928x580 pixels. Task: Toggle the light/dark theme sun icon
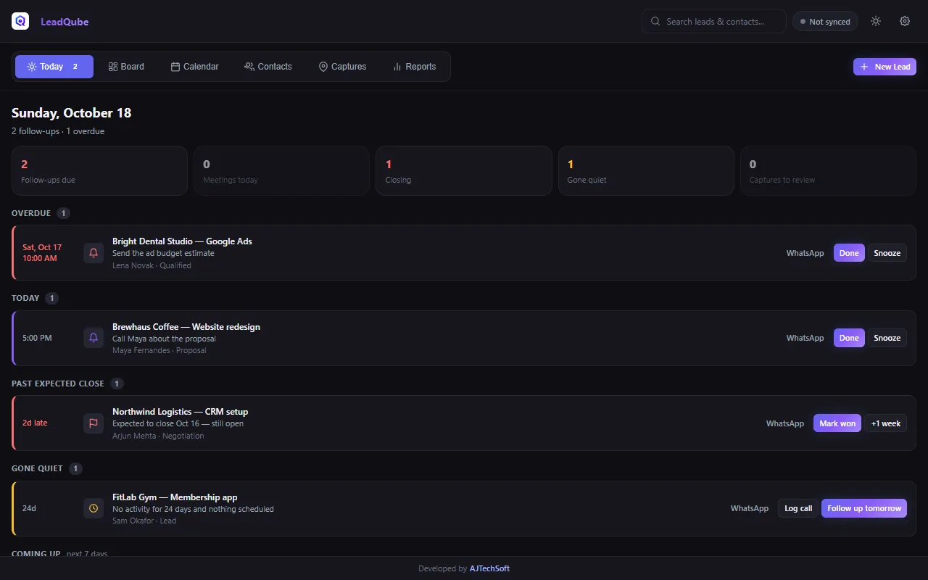pyautogui.click(x=876, y=22)
